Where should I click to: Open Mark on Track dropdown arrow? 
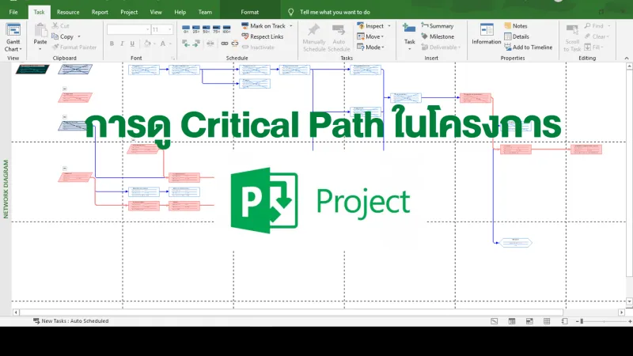(291, 26)
